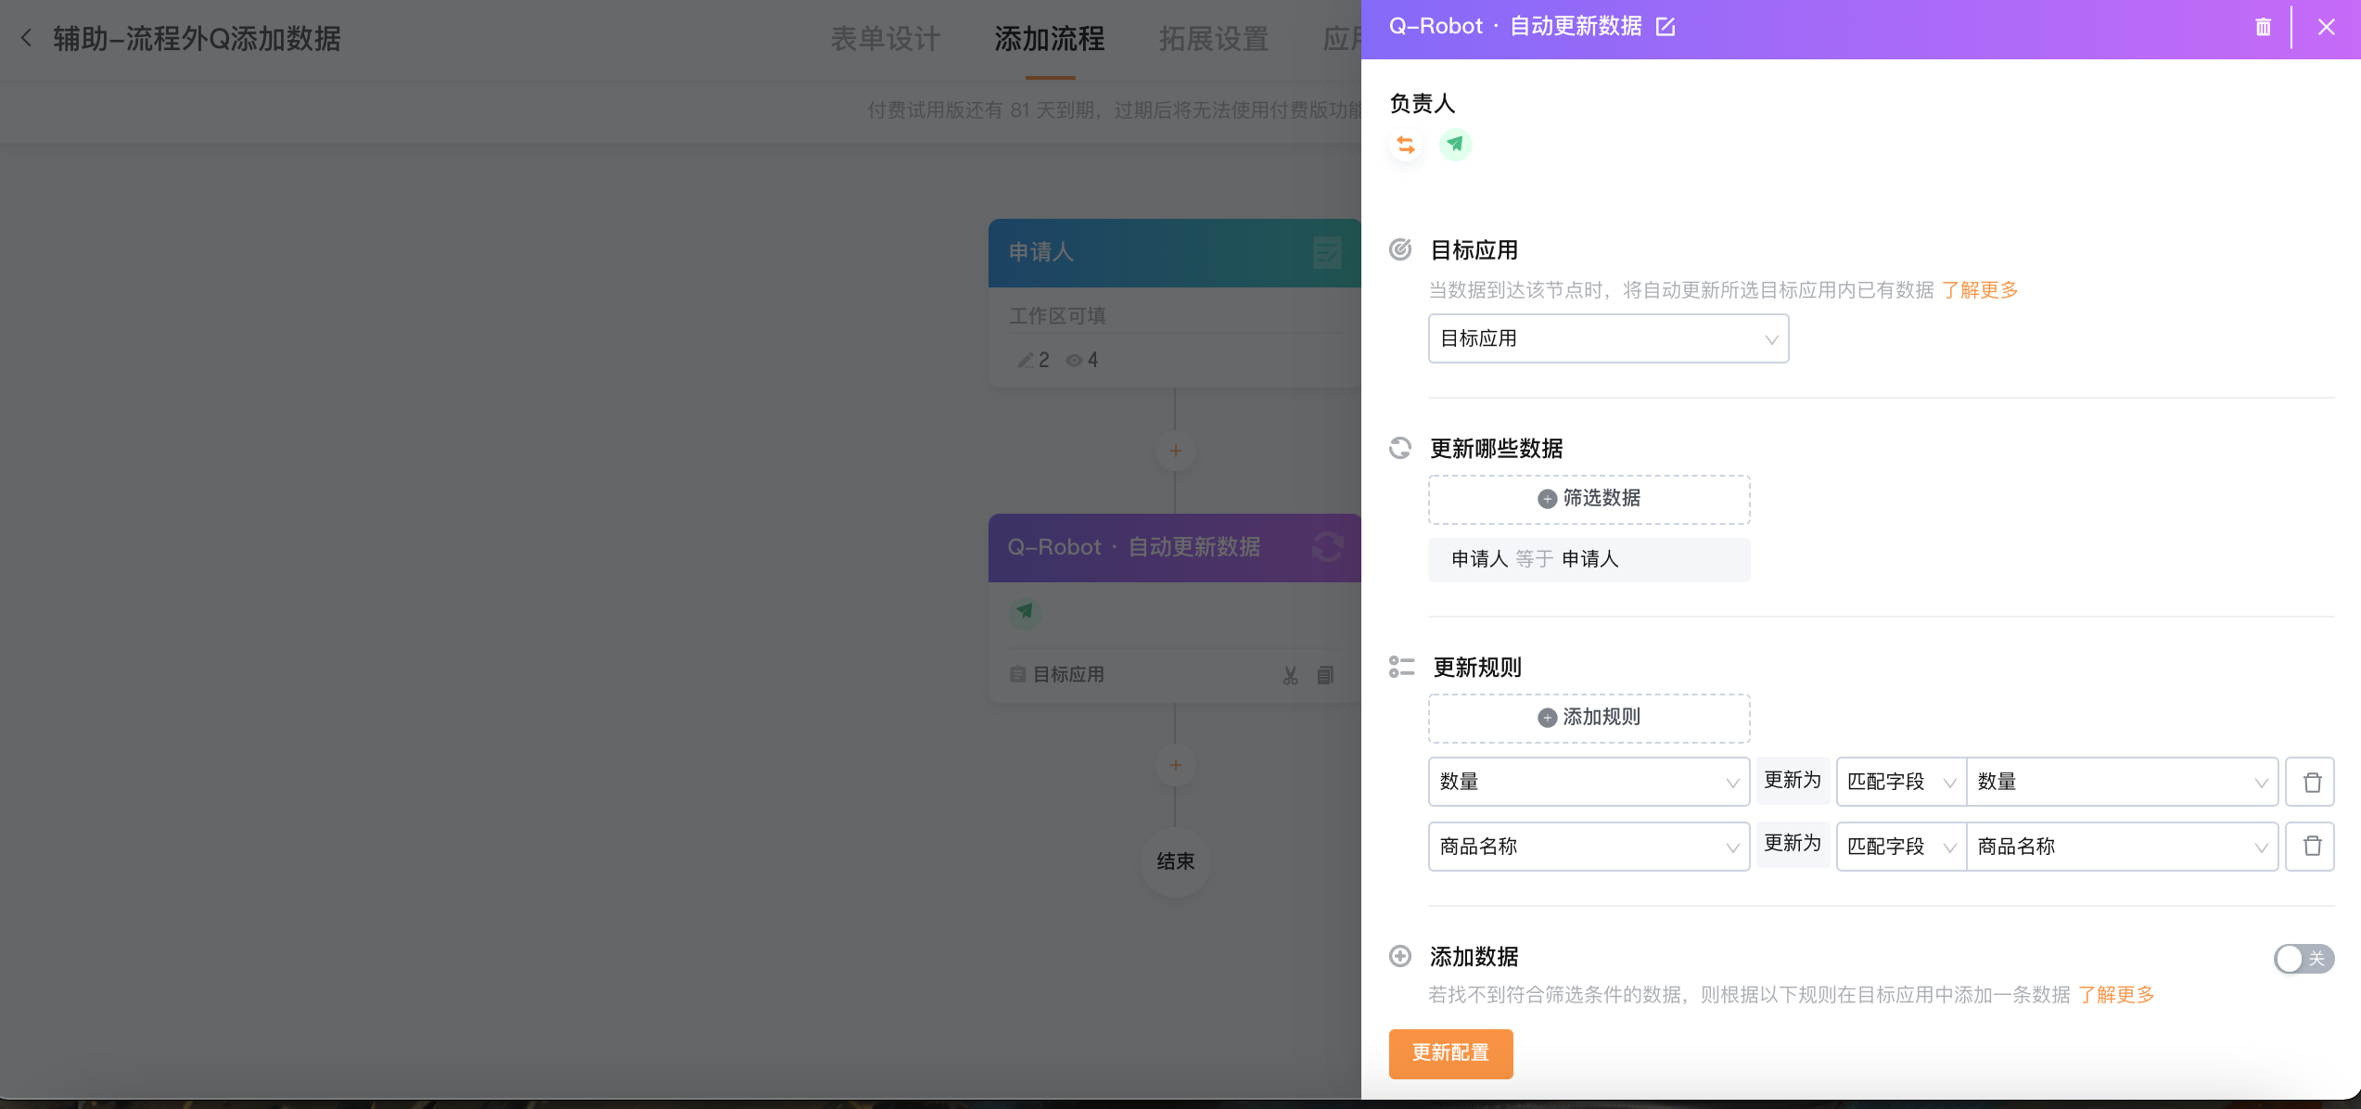This screenshot has height=1109, width=2361.
Task: Close the Q-Robot settings panel
Action: 2326,27
